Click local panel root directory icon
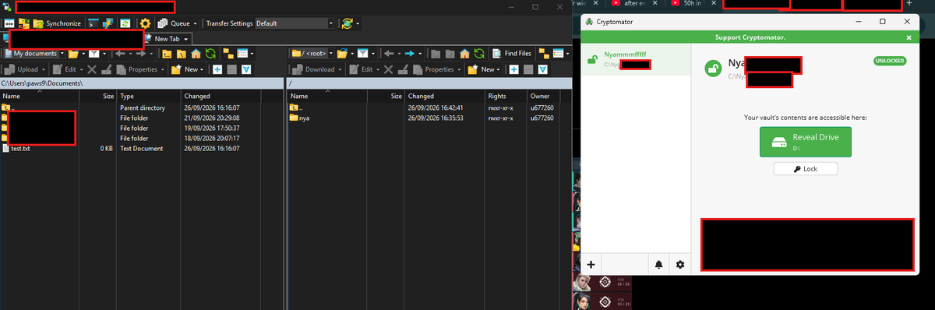This screenshot has height=310, width=935. click(x=181, y=54)
